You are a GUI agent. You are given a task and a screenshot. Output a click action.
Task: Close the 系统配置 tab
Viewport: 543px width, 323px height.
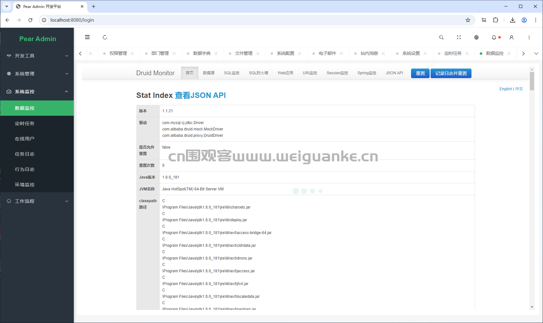point(300,54)
